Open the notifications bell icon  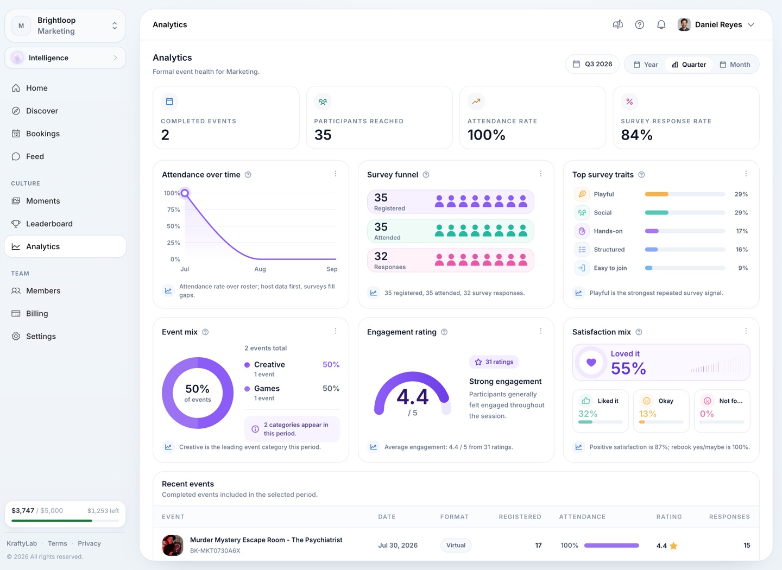(661, 24)
